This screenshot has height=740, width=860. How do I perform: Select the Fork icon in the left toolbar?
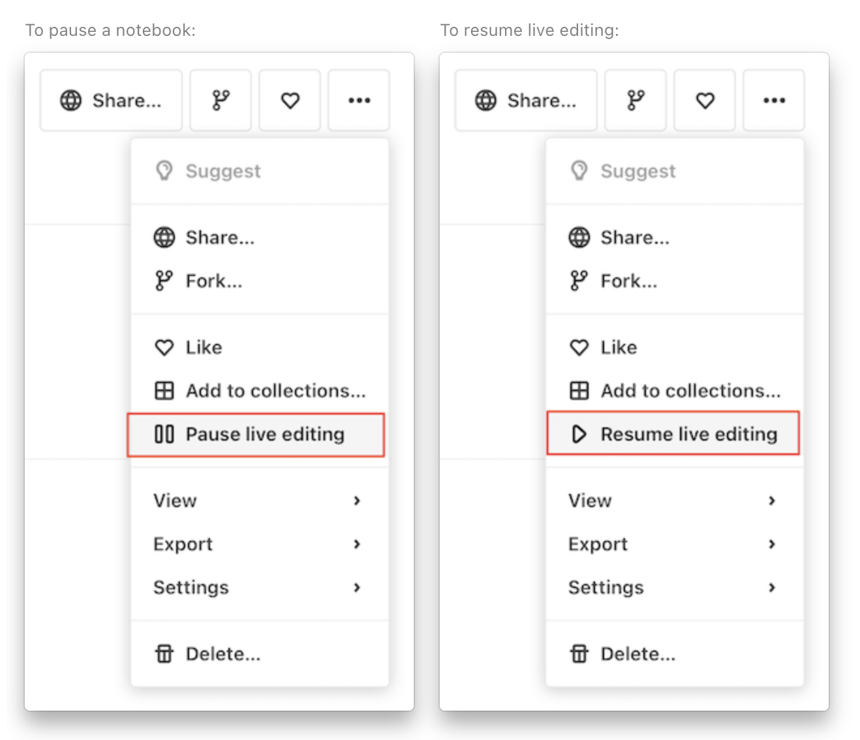coord(220,100)
